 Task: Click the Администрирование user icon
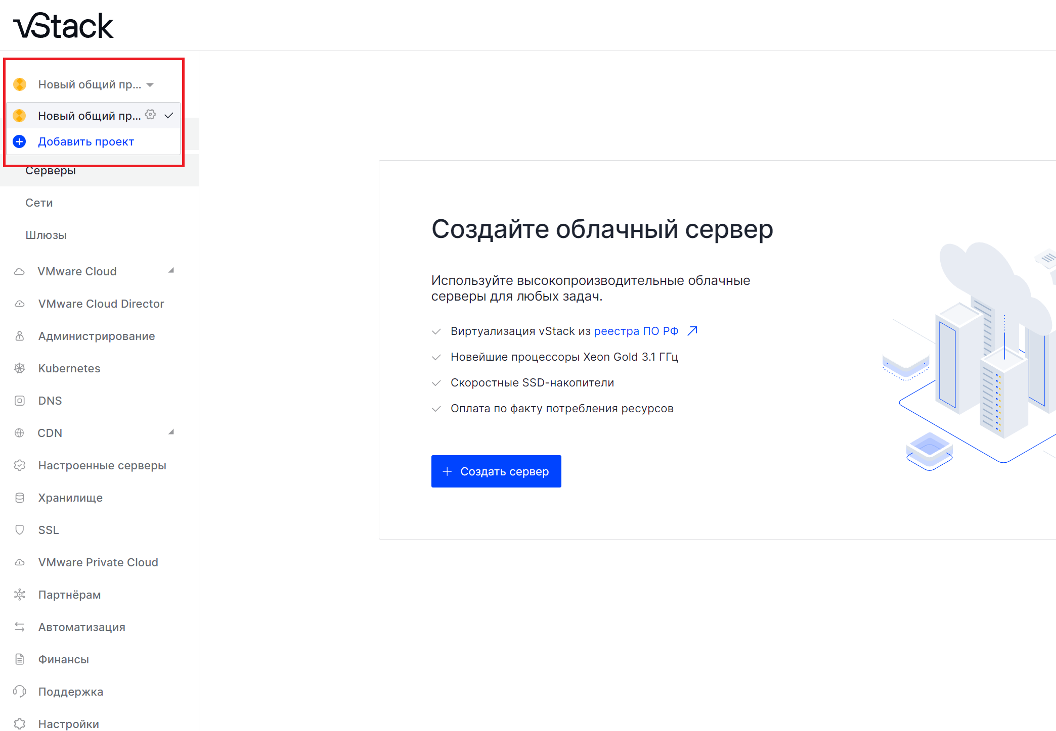(x=19, y=336)
